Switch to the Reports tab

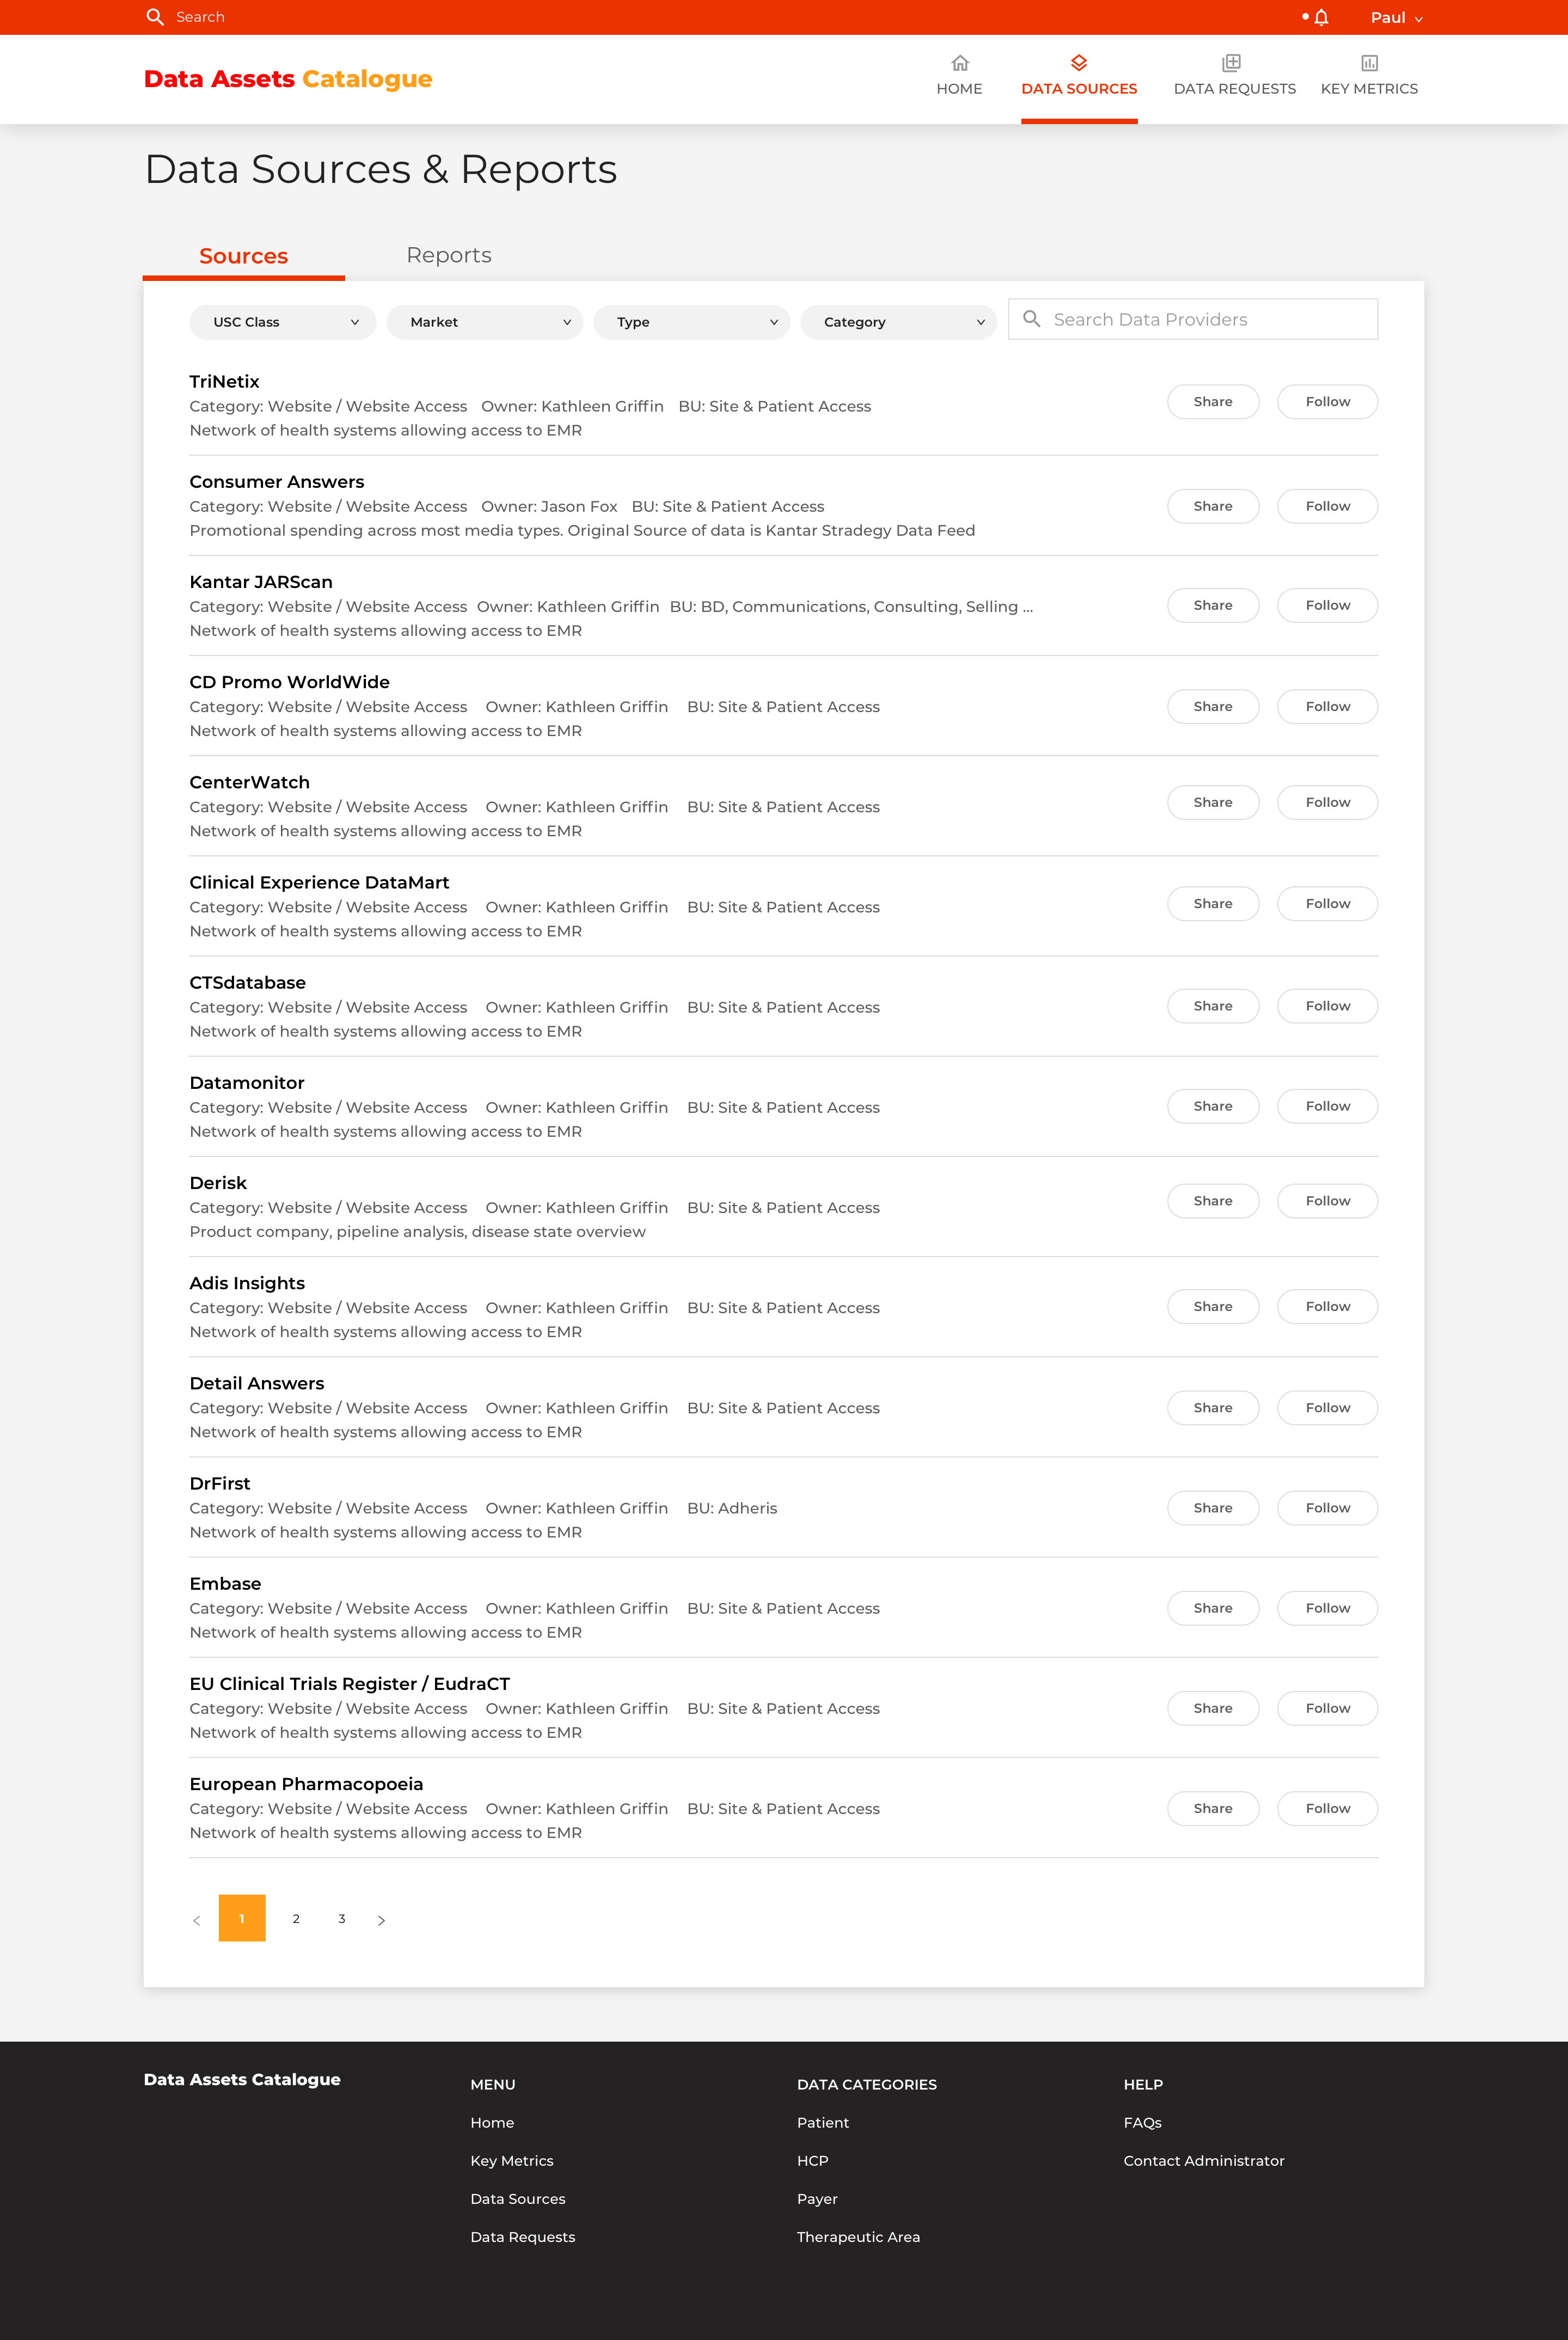[449, 255]
